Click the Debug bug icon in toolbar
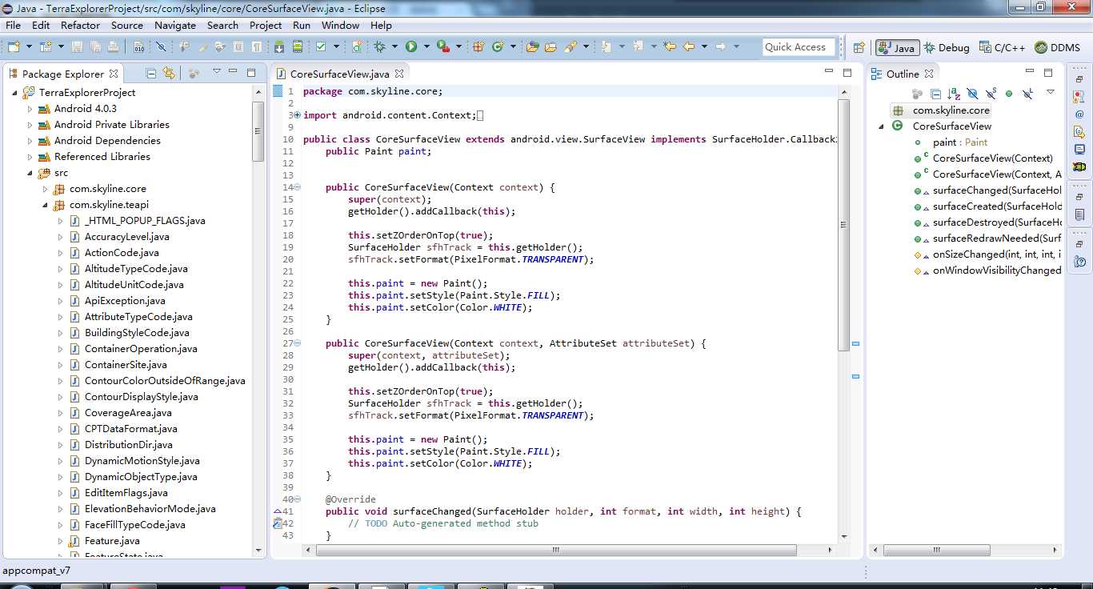The image size is (1093, 589). click(x=380, y=47)
